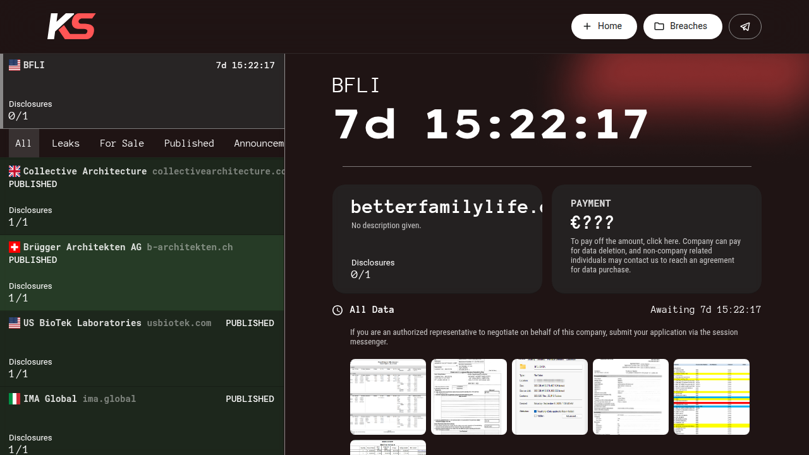The image size is (809, 455).
Task: Click the paper plane messenger icon
Action: pyautogui.click(x=745, y=27)
